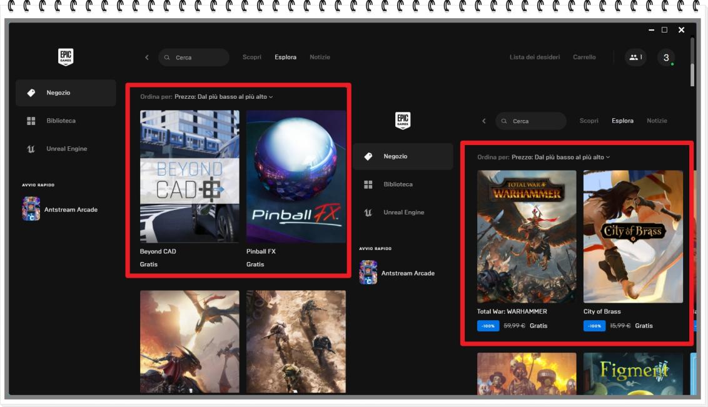Switch to Scopri tab left of Lista dei desideri
This screenshot has width=708, height=407.
pos(252,58)
